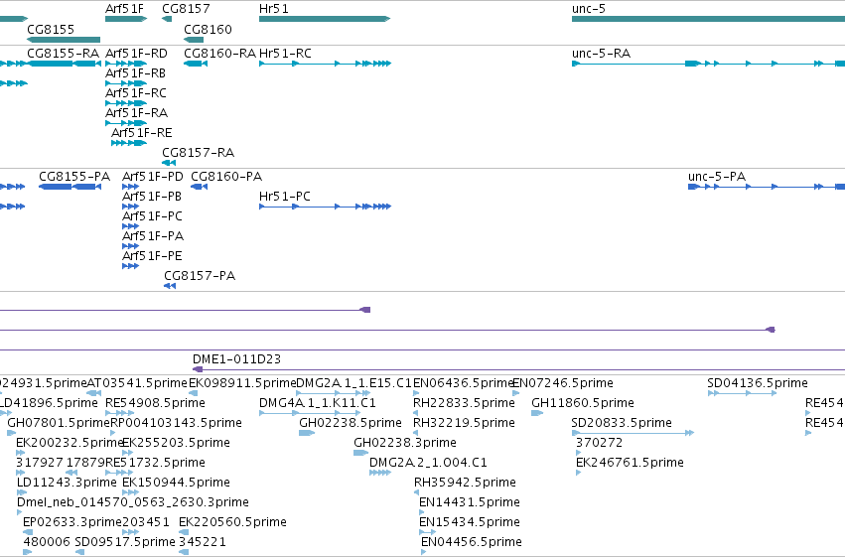Select the Dmel_neb_014570_0563_2630.3prime label

coord(133,502)
